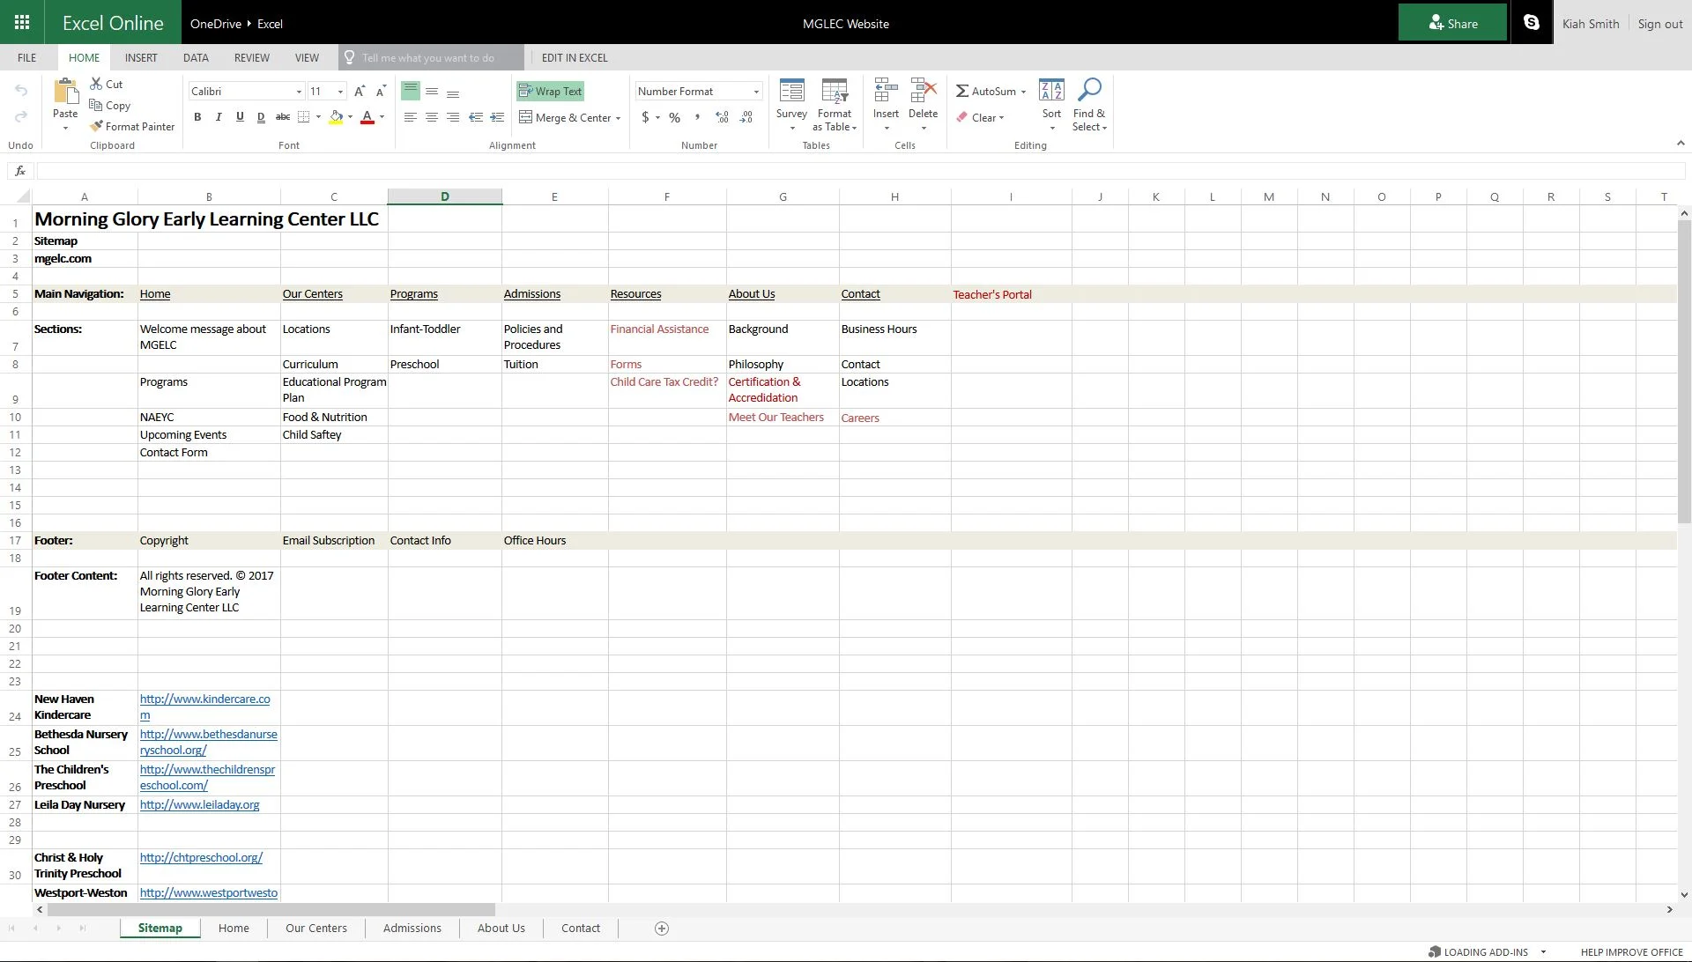Image resolution: width=1692 pixels, height=962 pixels.
Task: Toggle strikethrough formatting
Action: coord(282,117)
